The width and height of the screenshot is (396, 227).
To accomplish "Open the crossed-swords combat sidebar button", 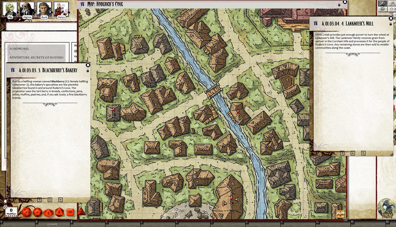I will [x=392, y=4].
